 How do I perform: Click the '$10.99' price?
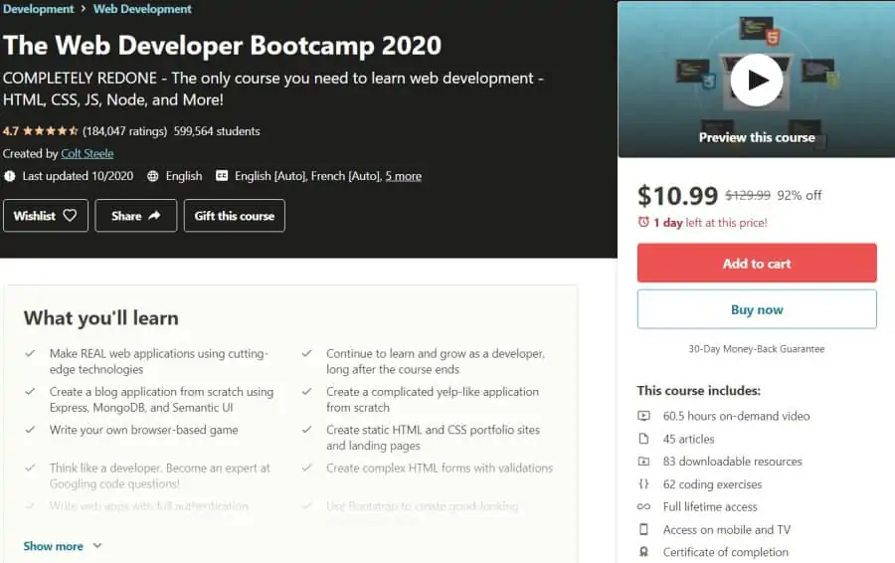coord(677,196)
